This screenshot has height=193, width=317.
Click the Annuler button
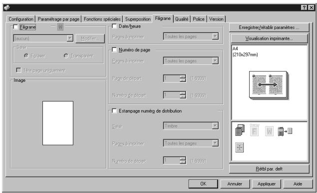tap(235, 184)
